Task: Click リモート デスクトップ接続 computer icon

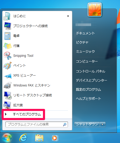Action: pos(8,95)
